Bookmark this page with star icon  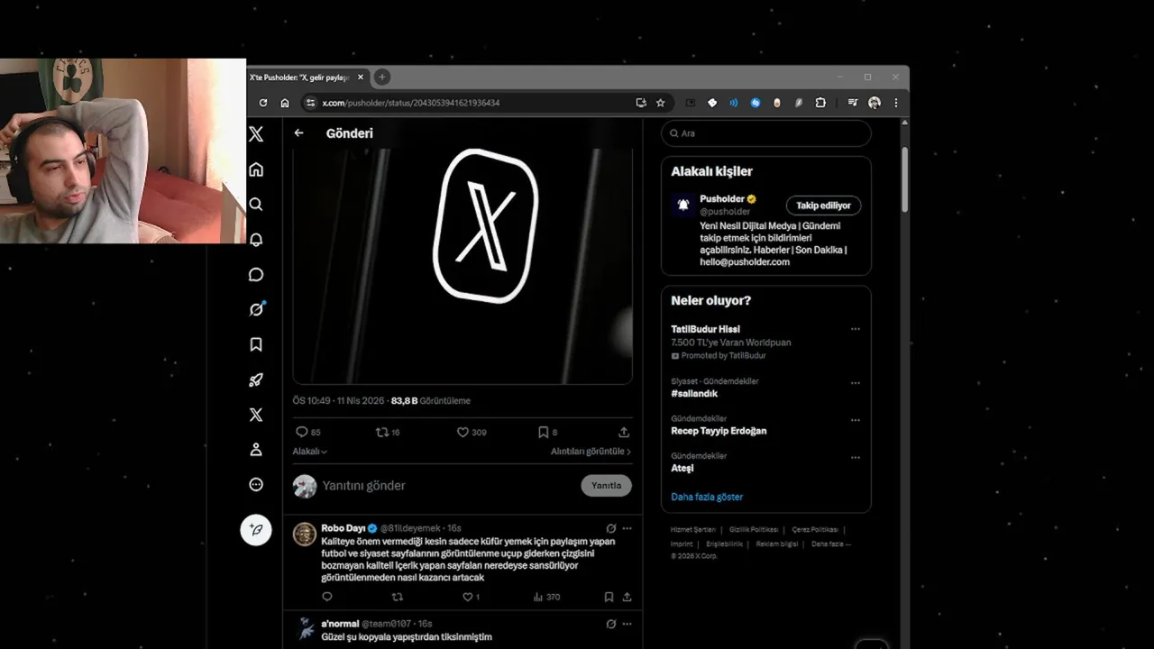point(660,103)
